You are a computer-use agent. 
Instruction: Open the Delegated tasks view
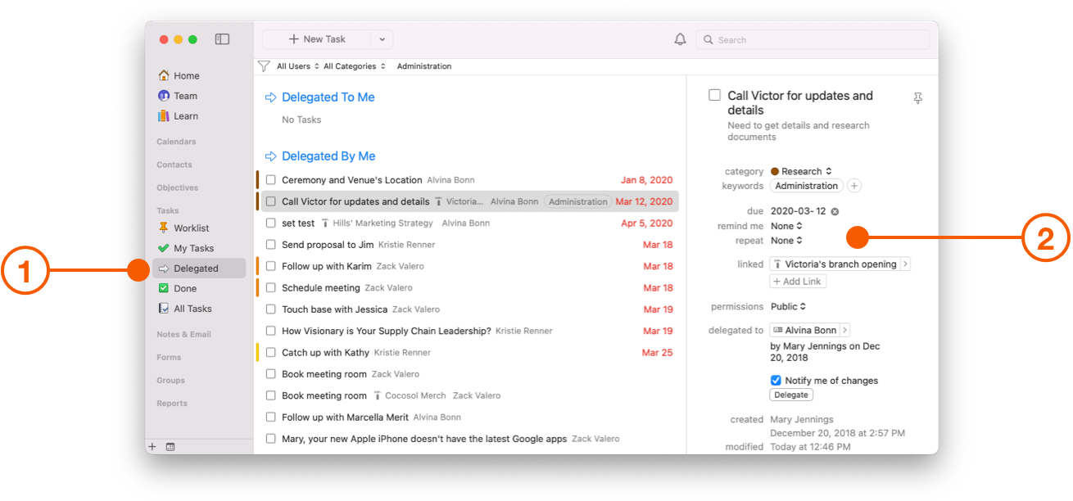pyautogui.click(x=197, y=268)
